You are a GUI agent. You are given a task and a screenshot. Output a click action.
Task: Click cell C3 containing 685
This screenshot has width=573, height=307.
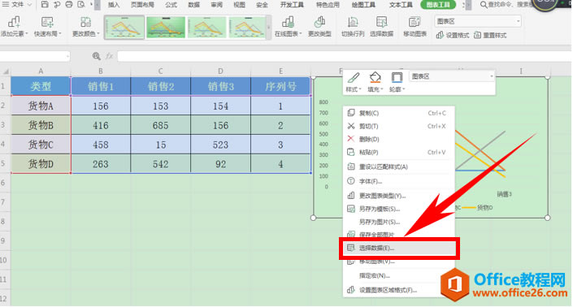(x=160, y=126)
